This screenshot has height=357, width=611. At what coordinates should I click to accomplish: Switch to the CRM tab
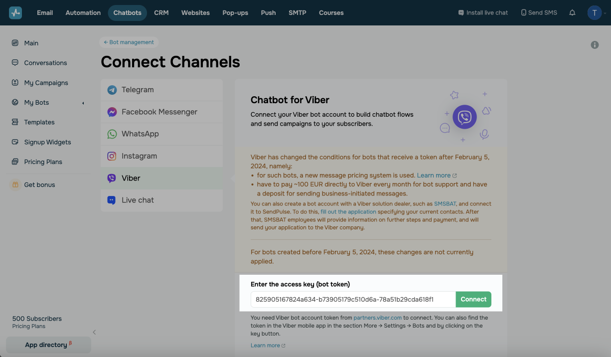pyautogui.click(x=161, y=13)
